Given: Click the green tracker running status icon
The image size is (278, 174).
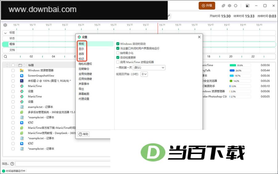Looking at the screenshot, I should pos(3,171).
